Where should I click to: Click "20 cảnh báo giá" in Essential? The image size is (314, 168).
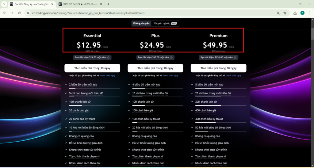[79, 110]
